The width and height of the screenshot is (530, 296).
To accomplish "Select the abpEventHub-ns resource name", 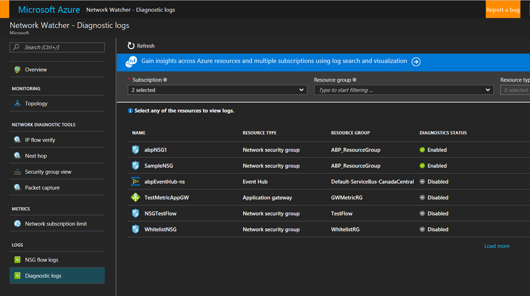I will tap(165, 182).
